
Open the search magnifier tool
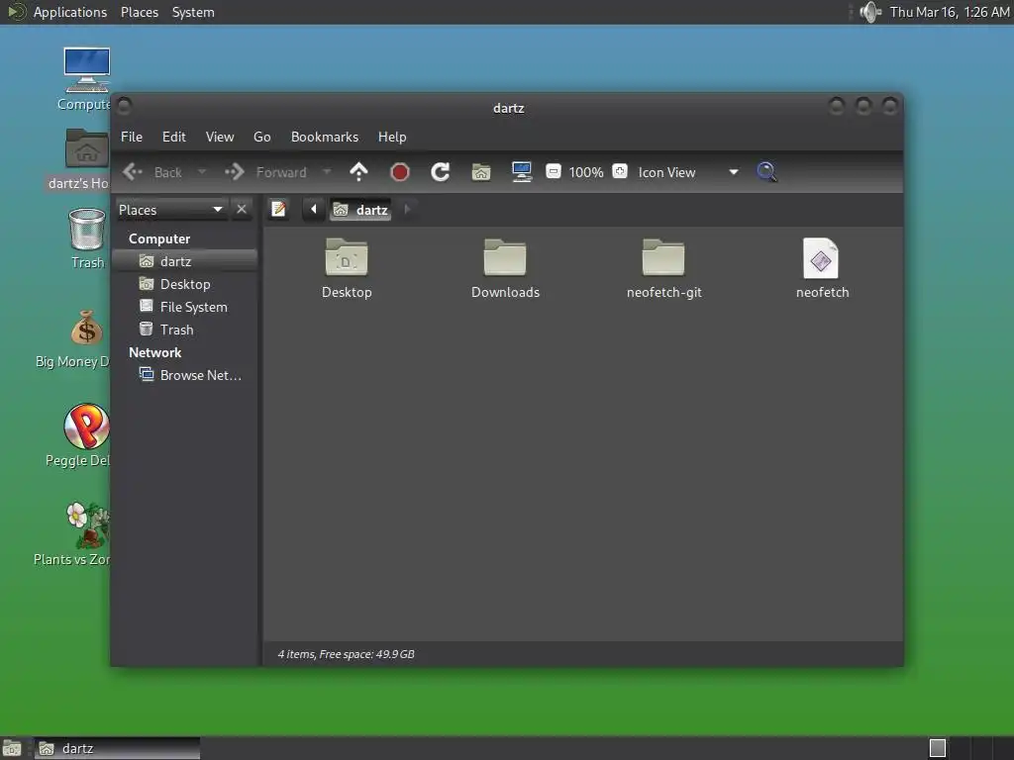coord(766,172)
